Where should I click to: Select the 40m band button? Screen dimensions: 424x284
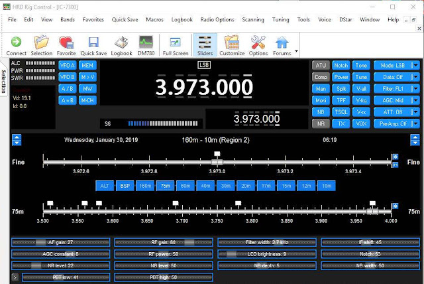point(205,186)
